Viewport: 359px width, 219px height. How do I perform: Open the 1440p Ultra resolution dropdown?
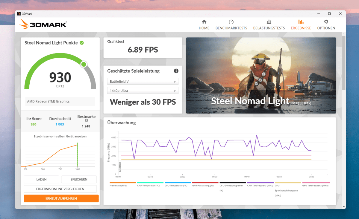point(143,91)
